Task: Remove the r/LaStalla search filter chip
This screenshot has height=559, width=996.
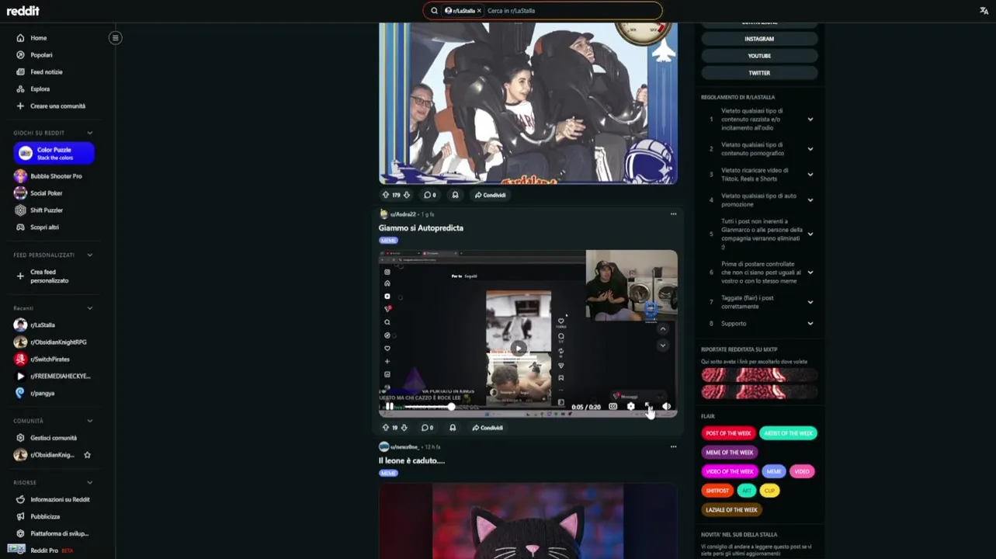Action: [479, 11]
